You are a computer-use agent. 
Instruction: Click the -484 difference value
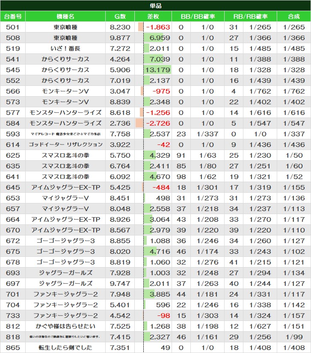[161, 188]
